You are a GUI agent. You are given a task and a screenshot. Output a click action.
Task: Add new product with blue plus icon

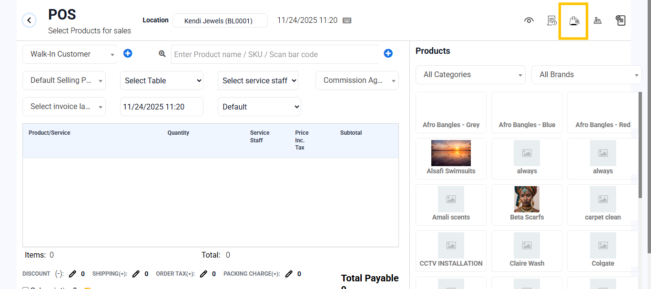(388, 53)
